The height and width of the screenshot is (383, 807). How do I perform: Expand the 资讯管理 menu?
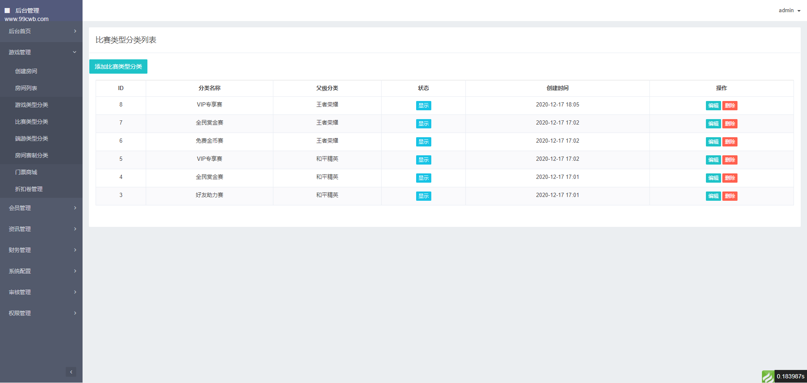point(41,229)
